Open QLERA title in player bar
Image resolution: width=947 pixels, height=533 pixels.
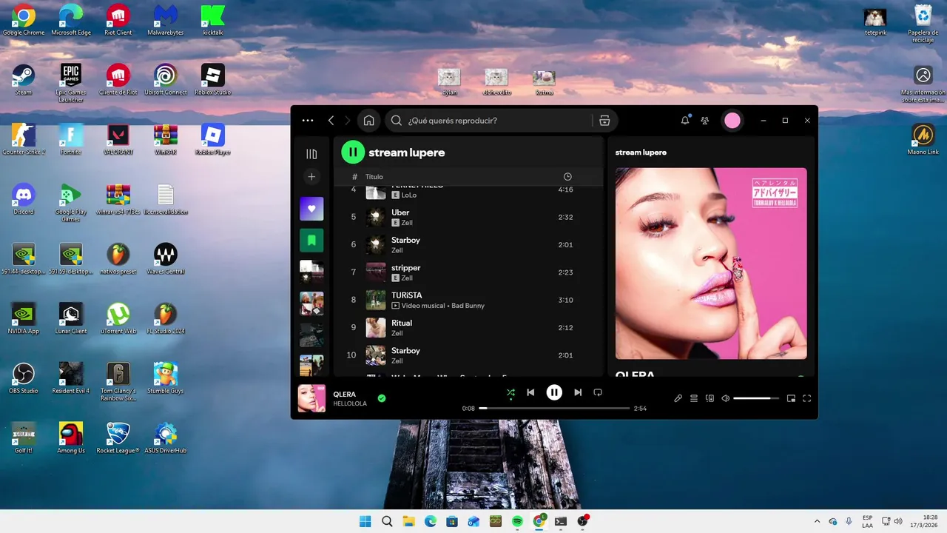(x=345, y=395)
